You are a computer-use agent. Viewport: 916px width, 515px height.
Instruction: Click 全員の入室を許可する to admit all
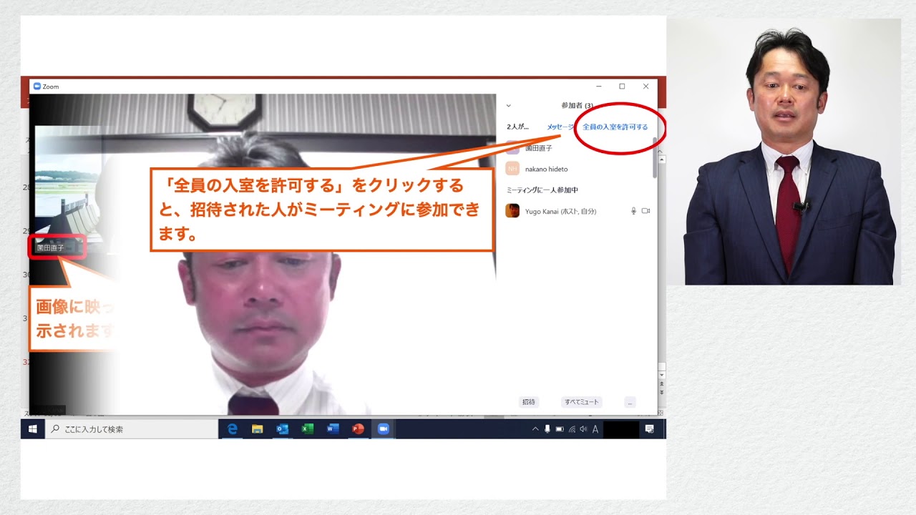click(615, 127)
